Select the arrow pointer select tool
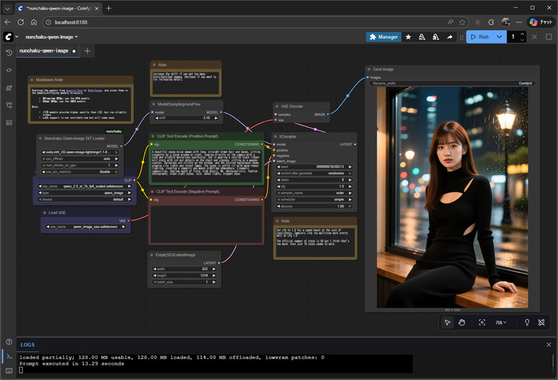 click(x=448, y=322)
